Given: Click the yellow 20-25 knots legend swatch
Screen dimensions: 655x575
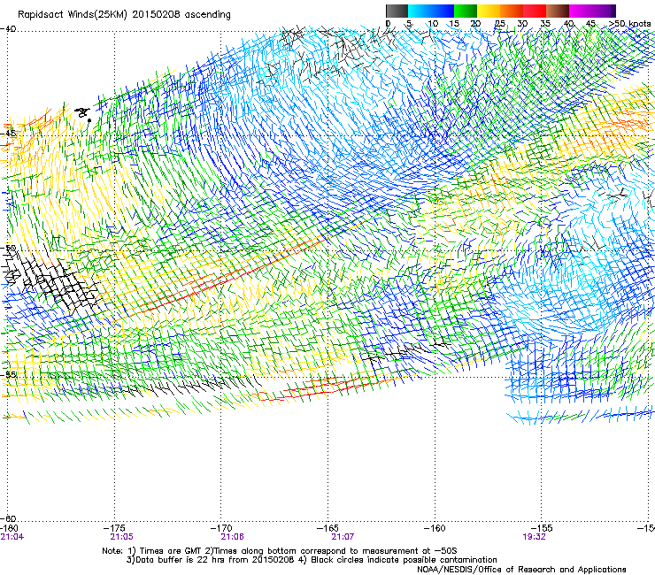Looking at the screenshot, I should [x=489, y=11].
